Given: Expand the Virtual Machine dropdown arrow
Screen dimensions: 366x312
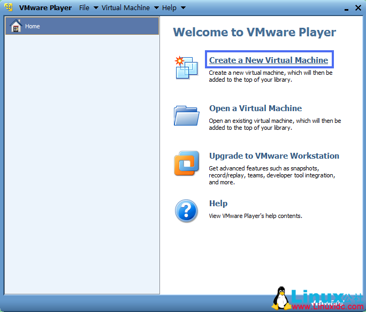Looking at the screenshot, I should [156, 8].
